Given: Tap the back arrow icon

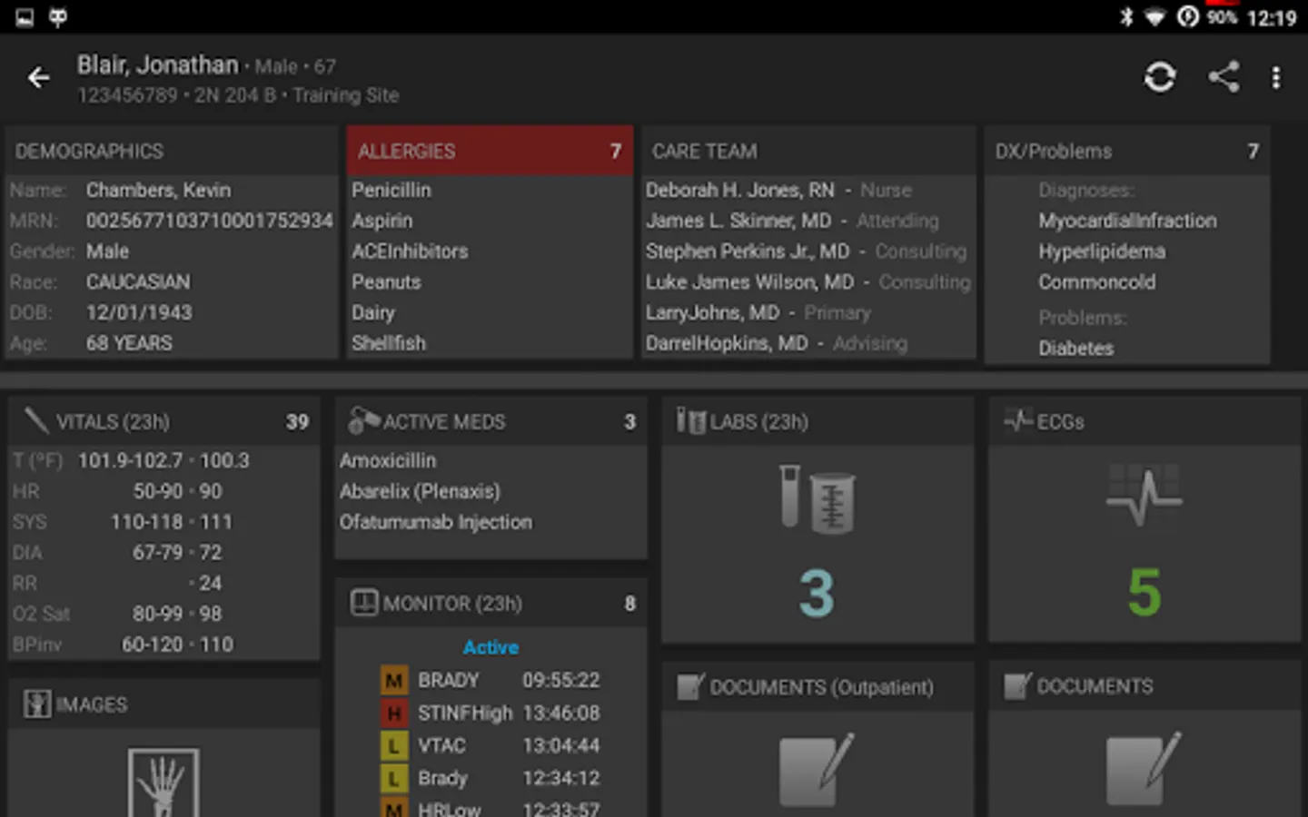Looking at the screenshot, I should (x=38, y=78).
